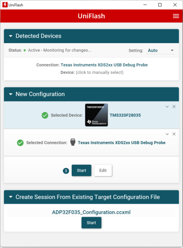Start session from ADP32F035 ccxml file

pyautogui.click(x=91, y=223)
